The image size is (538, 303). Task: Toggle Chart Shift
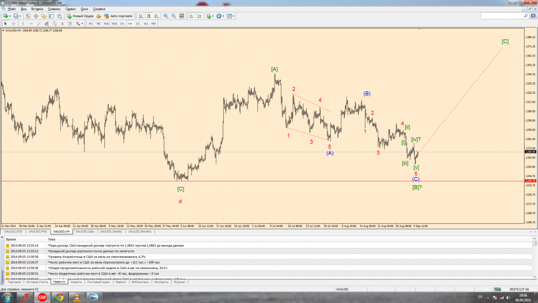pos(199,16)
